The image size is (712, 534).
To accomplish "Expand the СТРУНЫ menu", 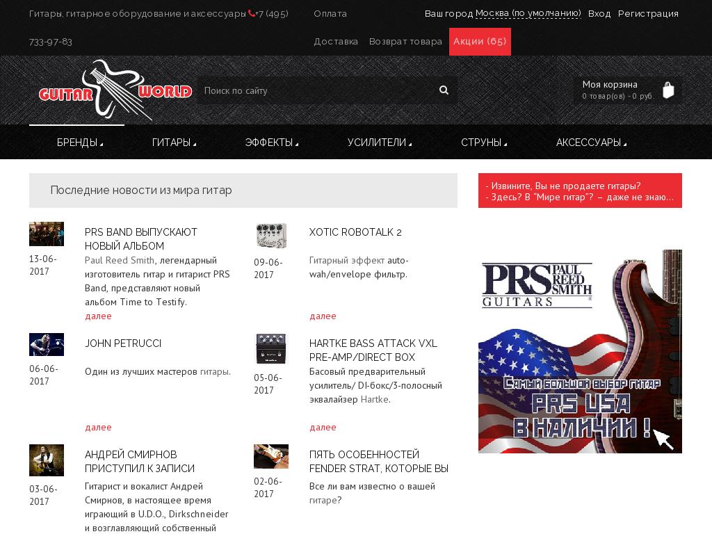I will pos(484,143).
